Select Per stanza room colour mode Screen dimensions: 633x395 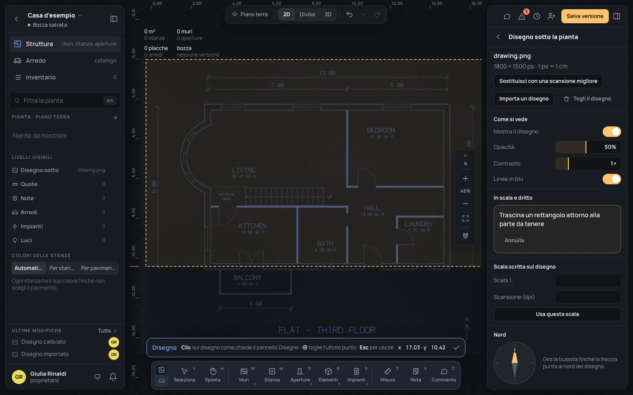coord(62,268)
